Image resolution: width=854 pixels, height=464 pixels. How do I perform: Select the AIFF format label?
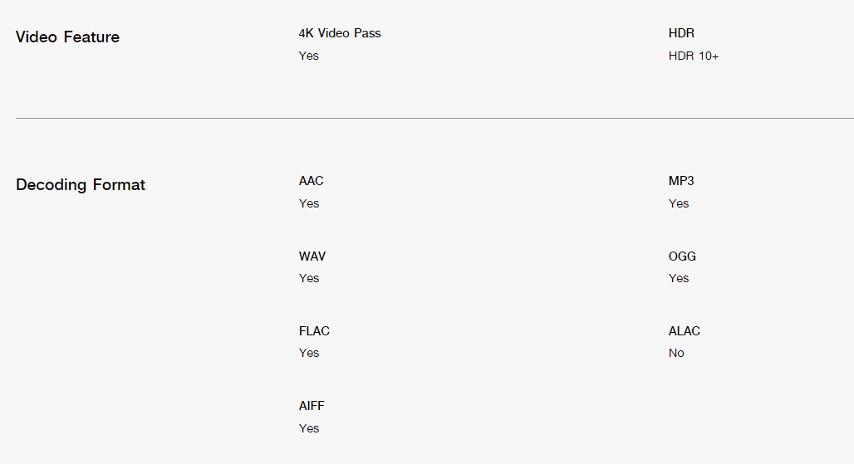pos(312,406)
